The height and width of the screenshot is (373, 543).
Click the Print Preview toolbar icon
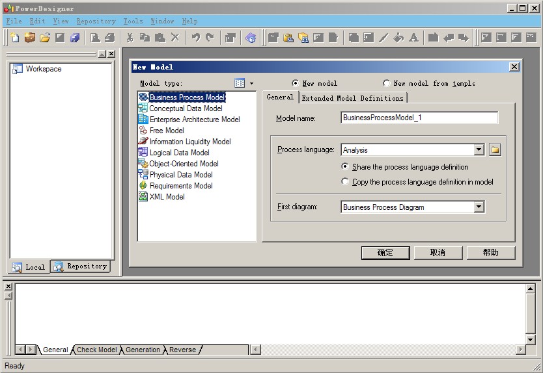tap(95, 37)
